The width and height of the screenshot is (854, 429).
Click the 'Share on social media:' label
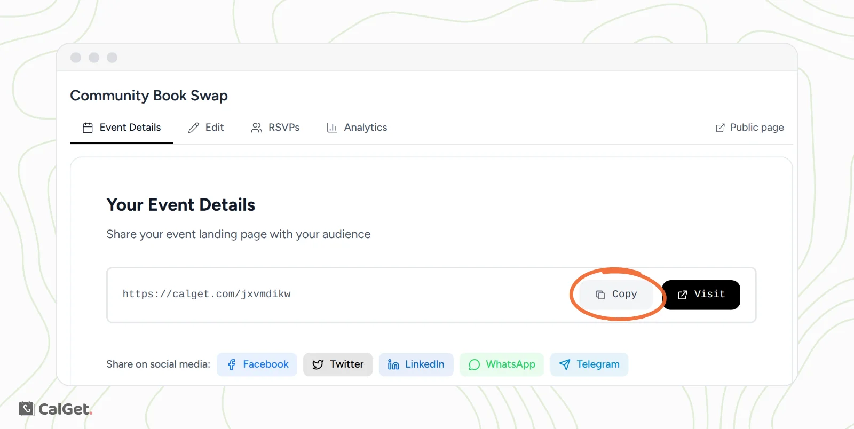point(158,364)
